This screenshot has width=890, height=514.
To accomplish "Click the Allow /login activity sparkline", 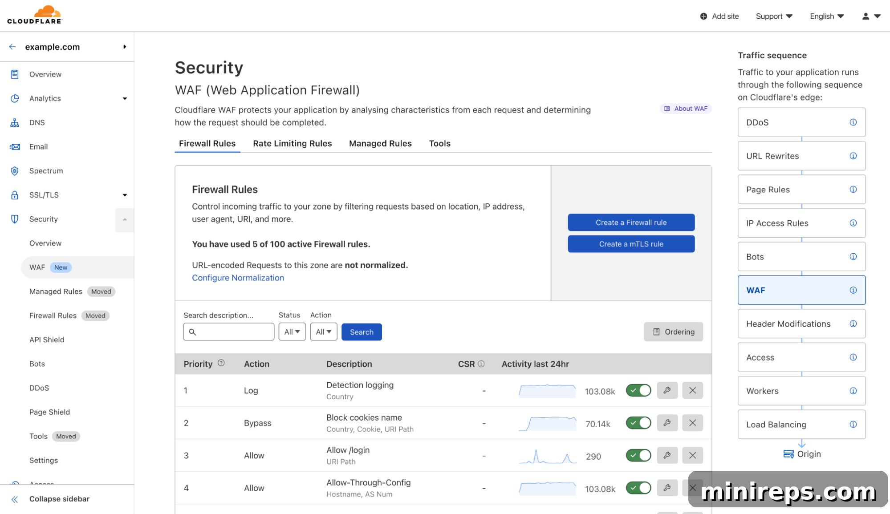I will 547,456.
